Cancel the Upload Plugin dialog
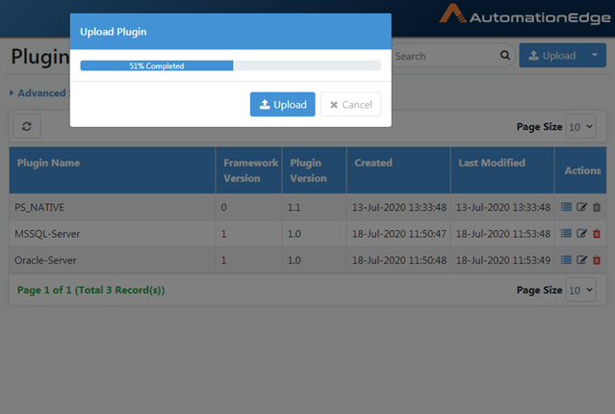615x414 pixels. [350, 104]
